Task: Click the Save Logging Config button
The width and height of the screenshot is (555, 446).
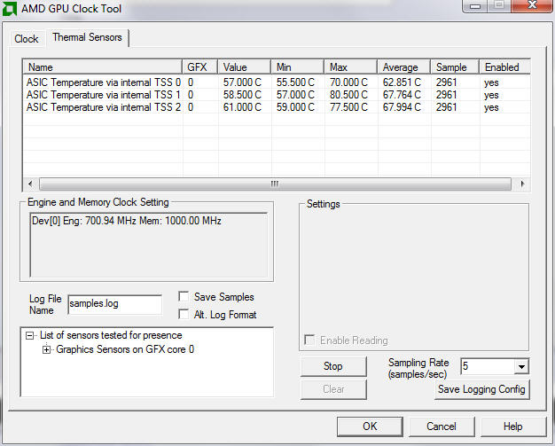Action: tap(481, 389)
